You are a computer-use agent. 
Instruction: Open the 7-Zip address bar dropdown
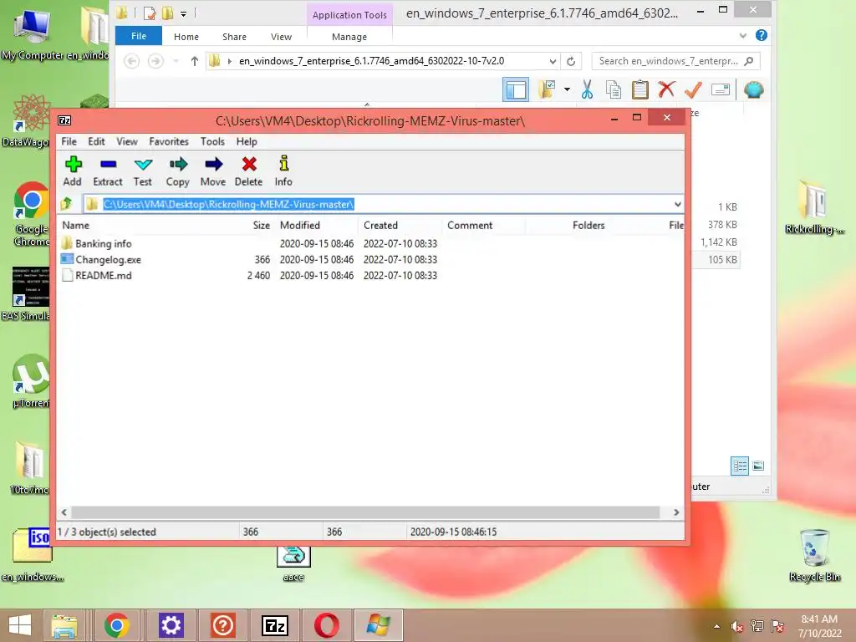(x=677, y=204)
